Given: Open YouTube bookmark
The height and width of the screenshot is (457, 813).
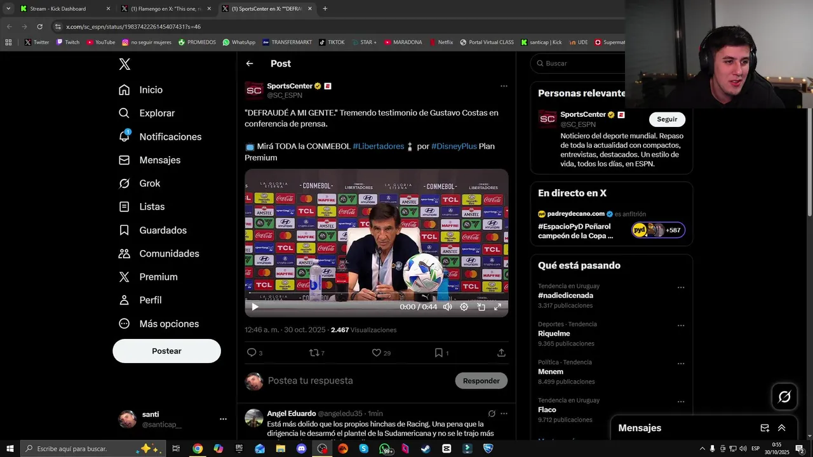Looking at the screenshot, I should point(100,43).
